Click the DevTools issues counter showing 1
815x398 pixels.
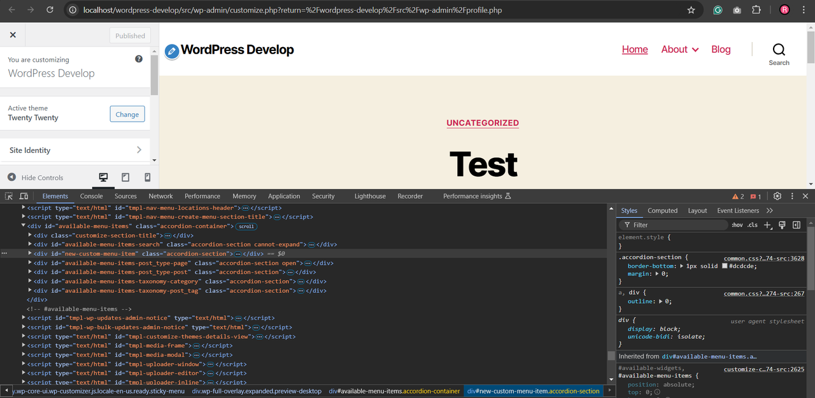(756, 196)
